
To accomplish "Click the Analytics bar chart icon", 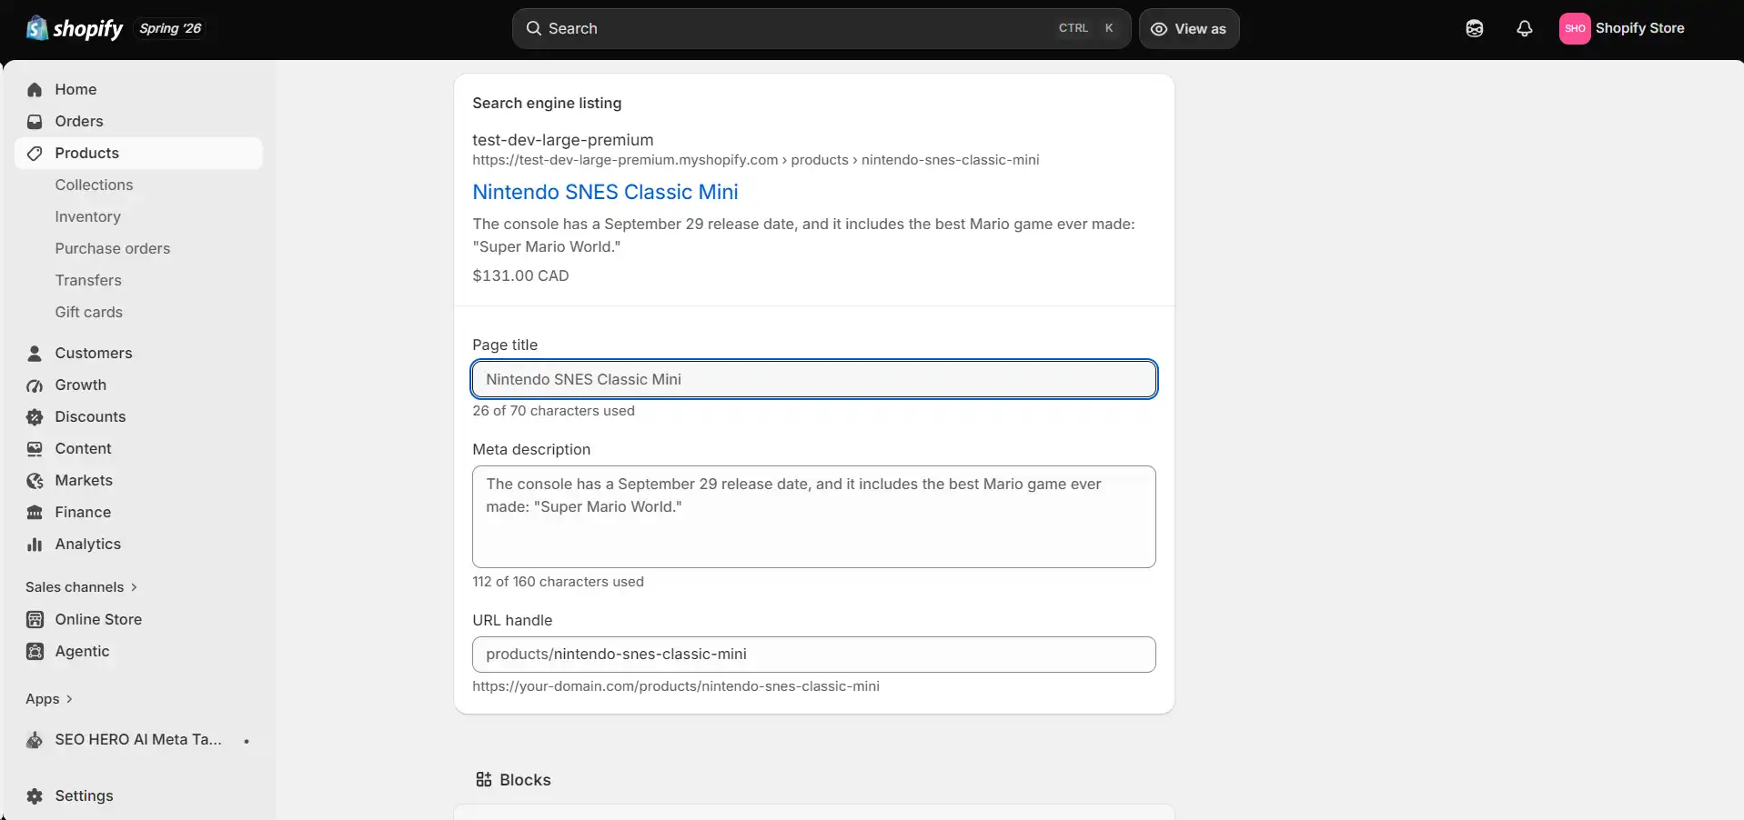I will click(x=35, y=544).
